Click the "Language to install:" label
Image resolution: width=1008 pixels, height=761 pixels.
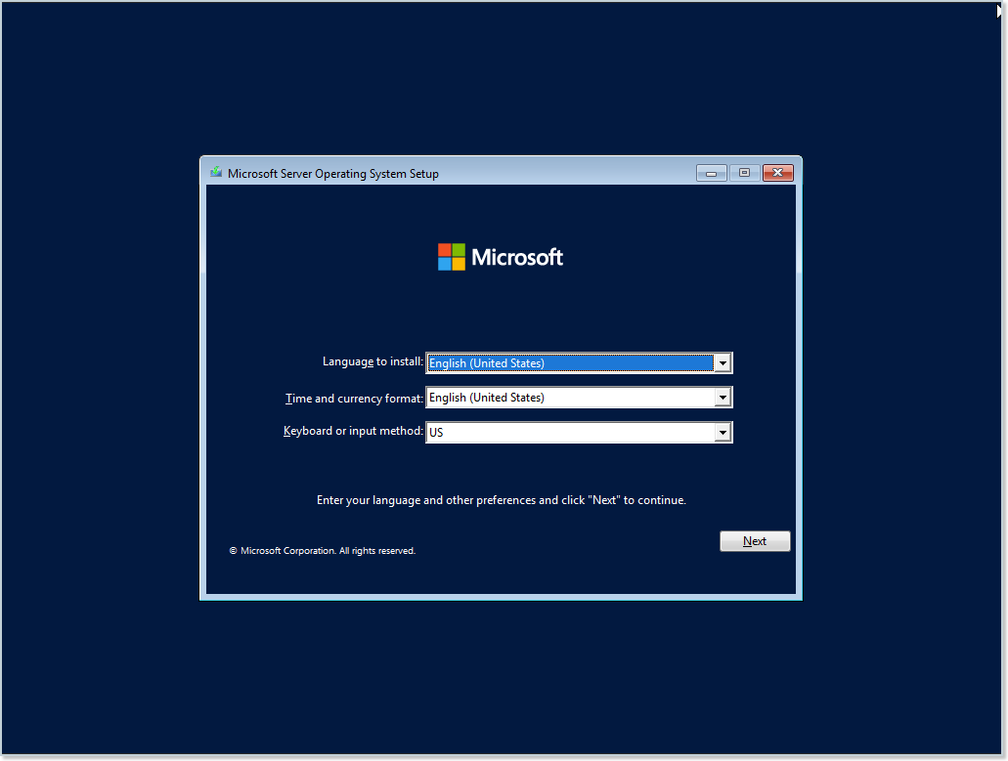point(373,361)
